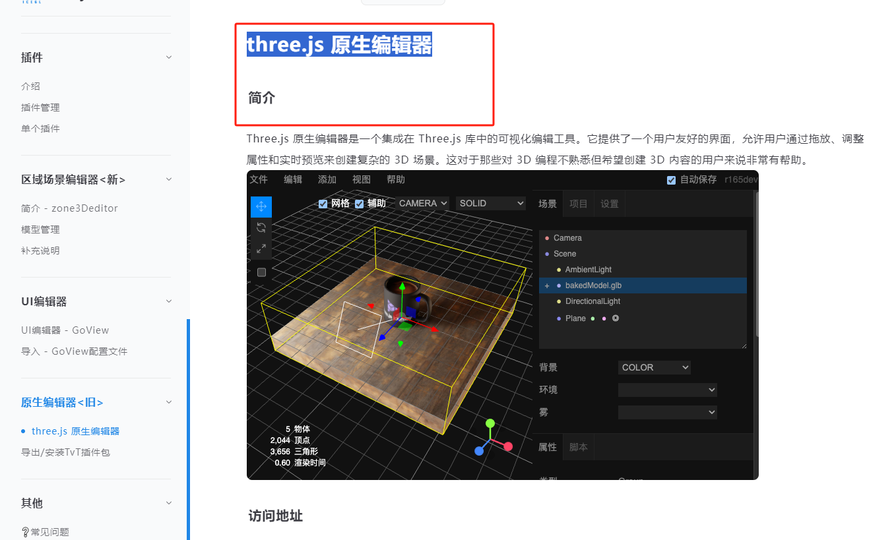Collapse the 原生编辑器<旧> section chevron
The width and height of the screenshot is (896, 540).
pos(169,402)
